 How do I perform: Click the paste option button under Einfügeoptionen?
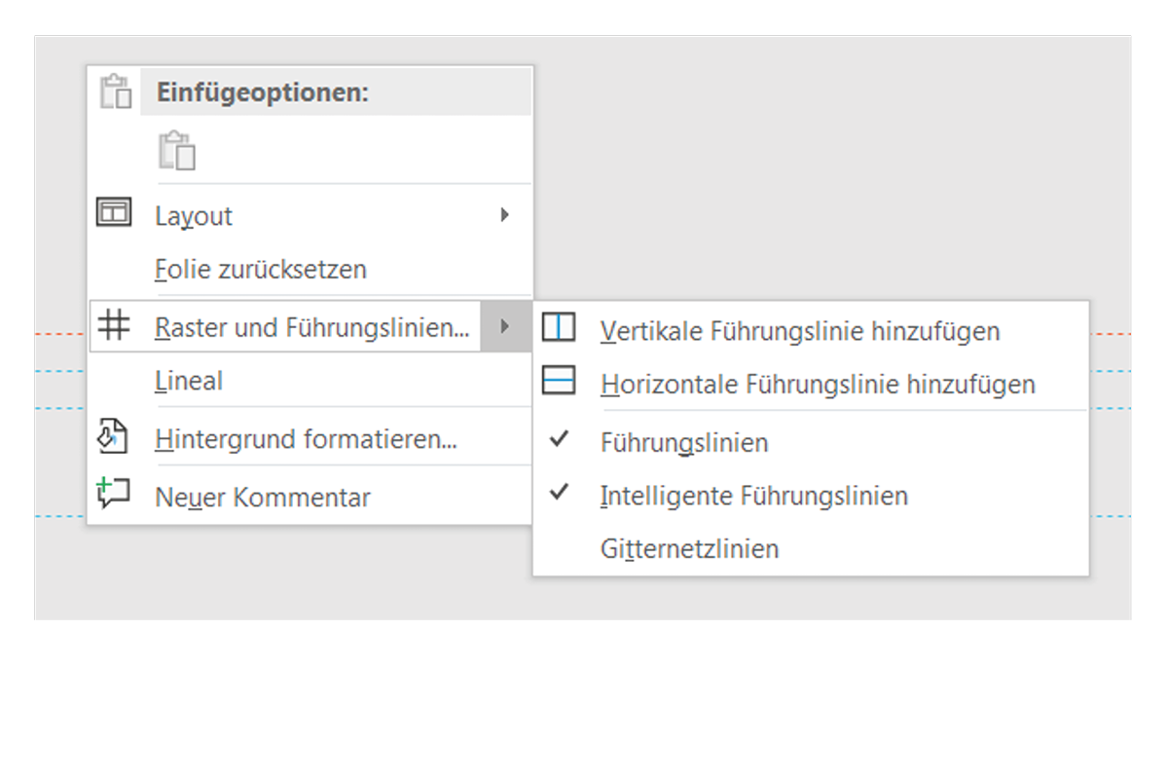177,151
